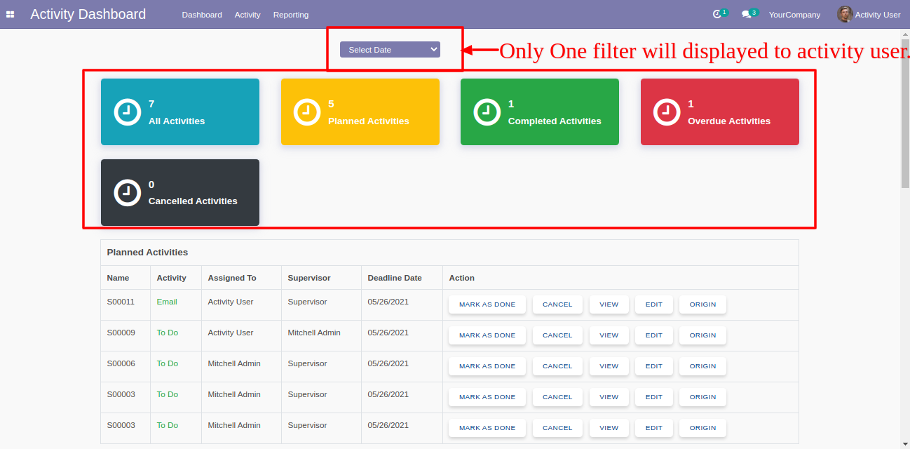Screen dimensions: 910x449
Task: View the S00011 activity
Action: point(609,304)
